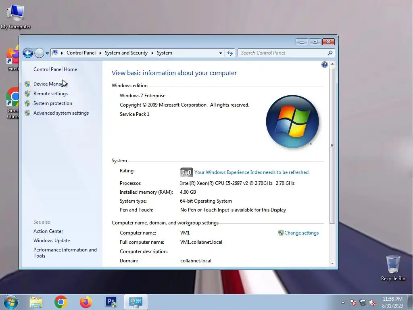Launch Photoshop from taskbar
This screenshot has height=310, width=413.
tap(111, 302)
